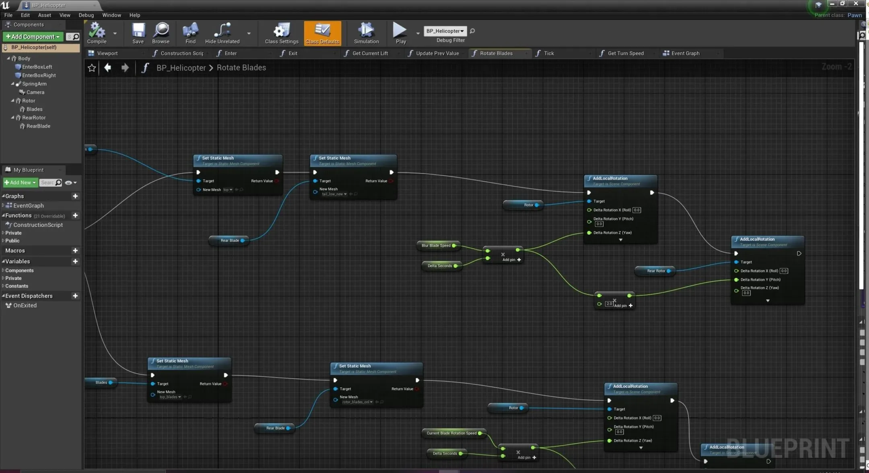Select RearBlade component

(38, 126)
